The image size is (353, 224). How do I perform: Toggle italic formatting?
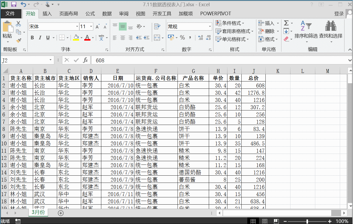[x=40, y=38]
